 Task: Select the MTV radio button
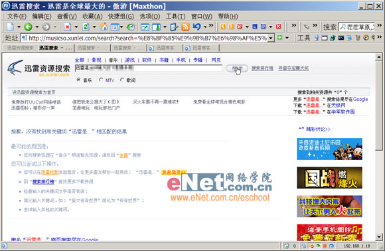click(101, 80)
